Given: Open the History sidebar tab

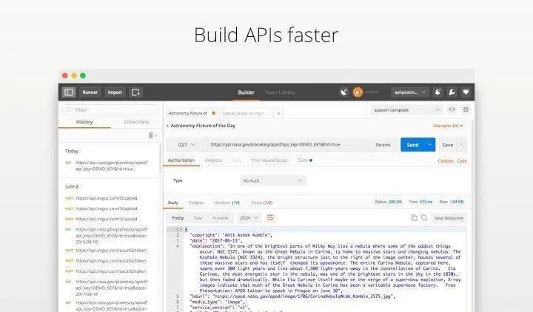Looking at the screenshot, I should (84, 122).
